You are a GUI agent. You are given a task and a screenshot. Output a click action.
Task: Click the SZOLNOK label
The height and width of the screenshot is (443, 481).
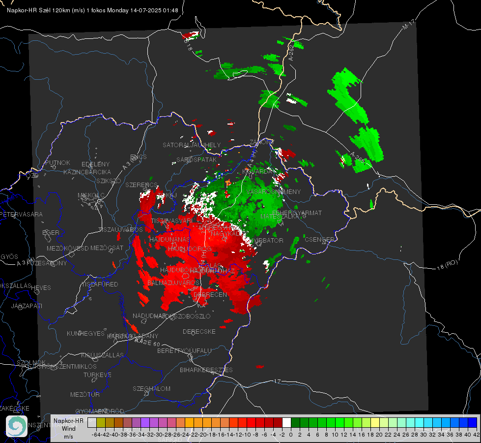click(x=31, y=362)
